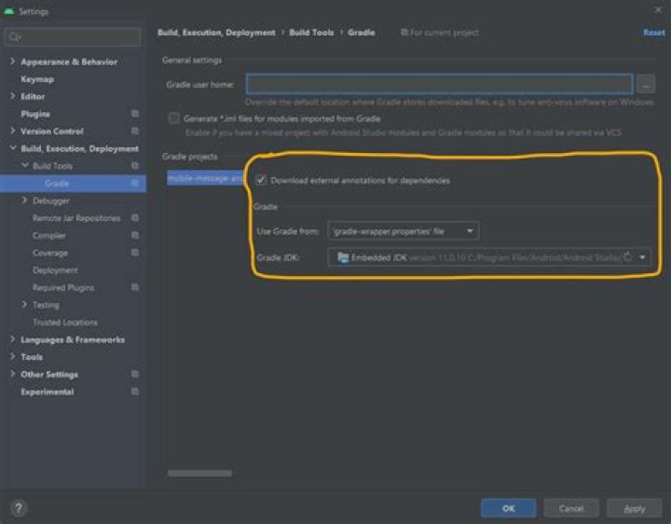Open Deployment settings page
This screenshot has height=524, width=671.
click(55, 270)
